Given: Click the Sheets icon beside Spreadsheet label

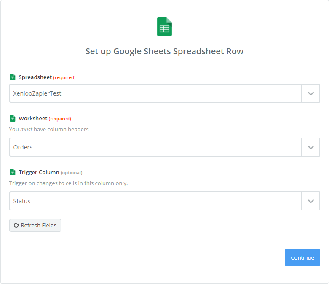Looking at the screenshot, I should (13, 77).
